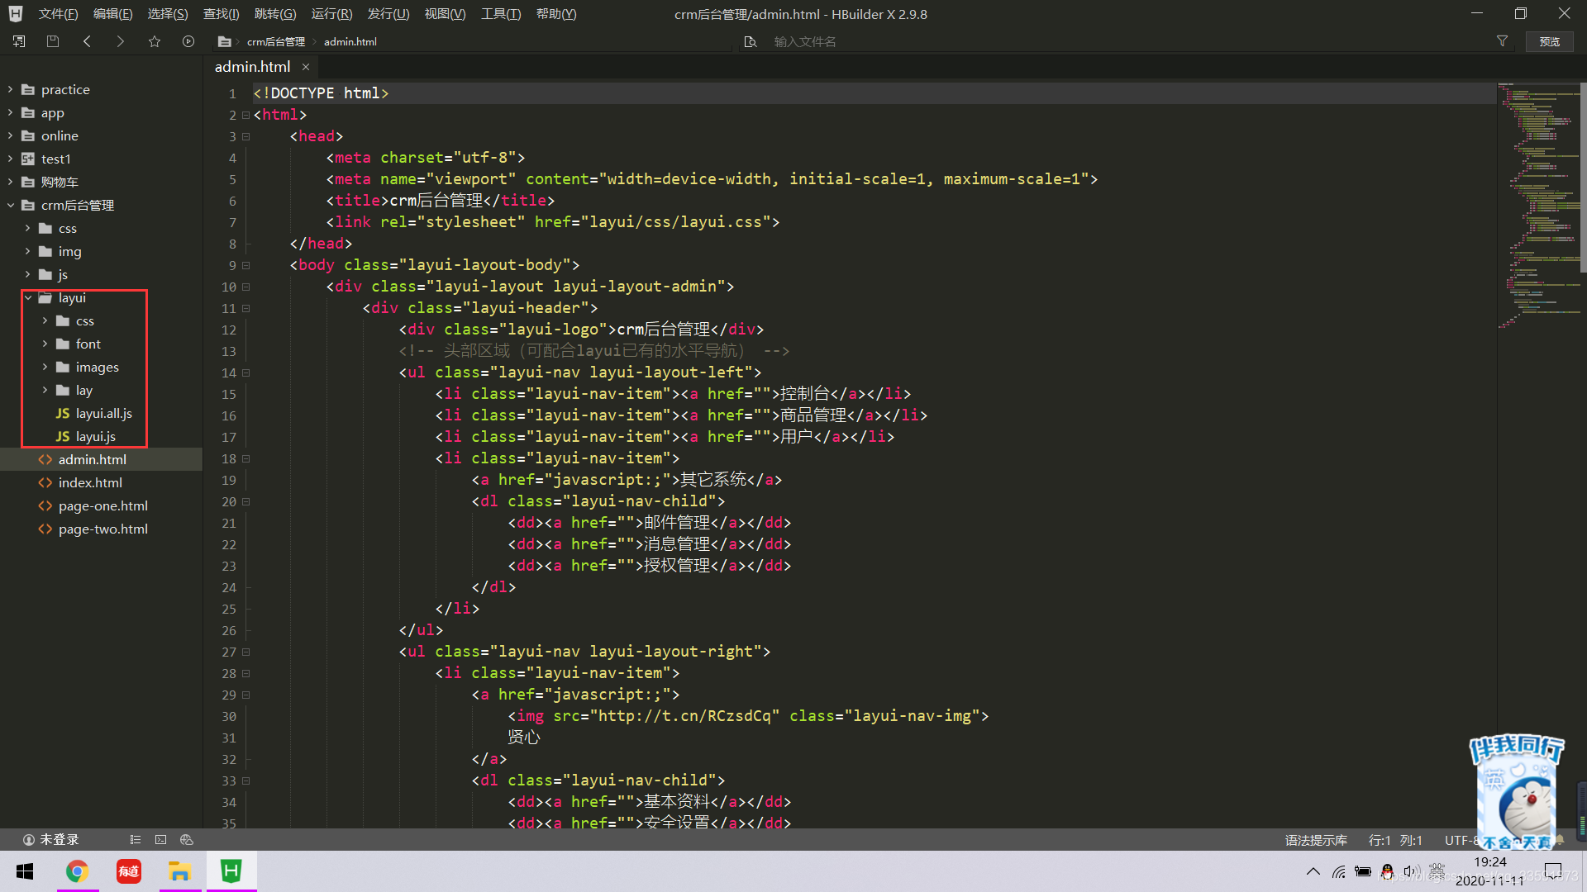Click the code minimap on the right

(1538, 206)
